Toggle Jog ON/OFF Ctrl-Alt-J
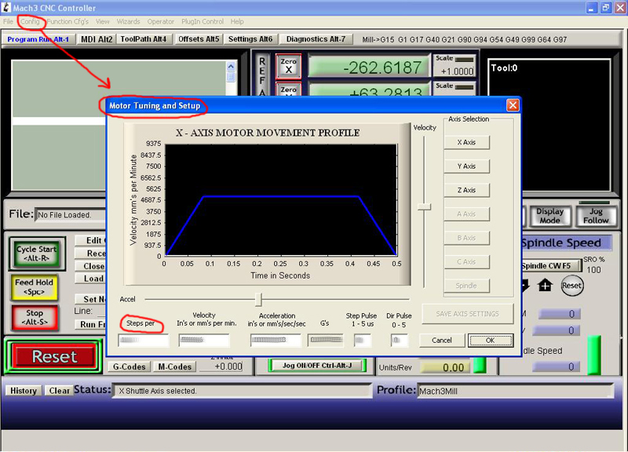 317,366
